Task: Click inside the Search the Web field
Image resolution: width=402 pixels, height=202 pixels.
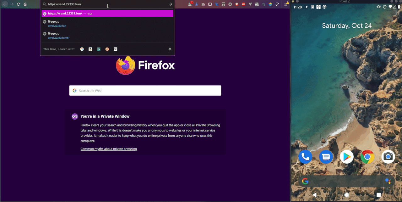Action: (x=145, y=90)
